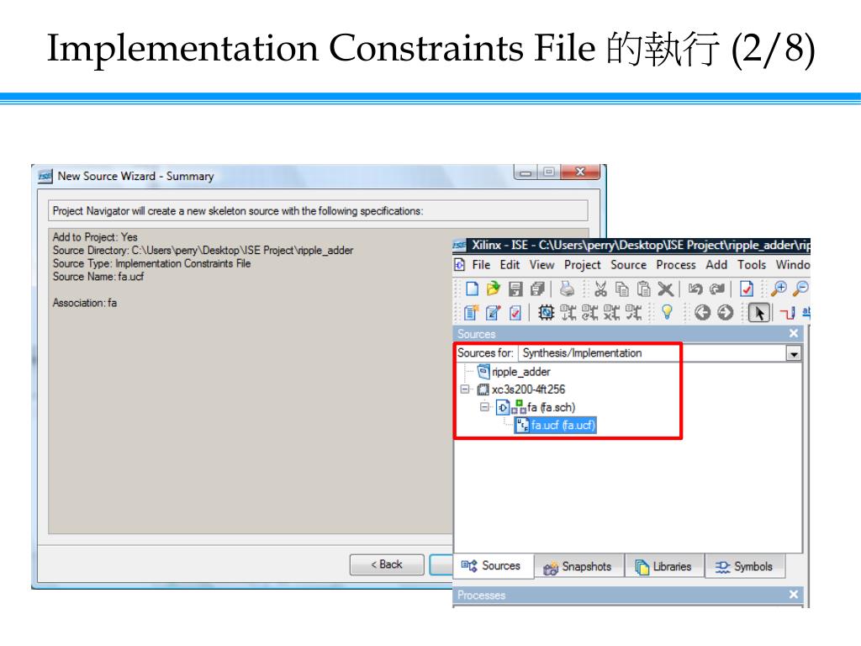Open the View menu
Image resolution: width=861 pixels, height=646 pixels.
click(541, 265)
